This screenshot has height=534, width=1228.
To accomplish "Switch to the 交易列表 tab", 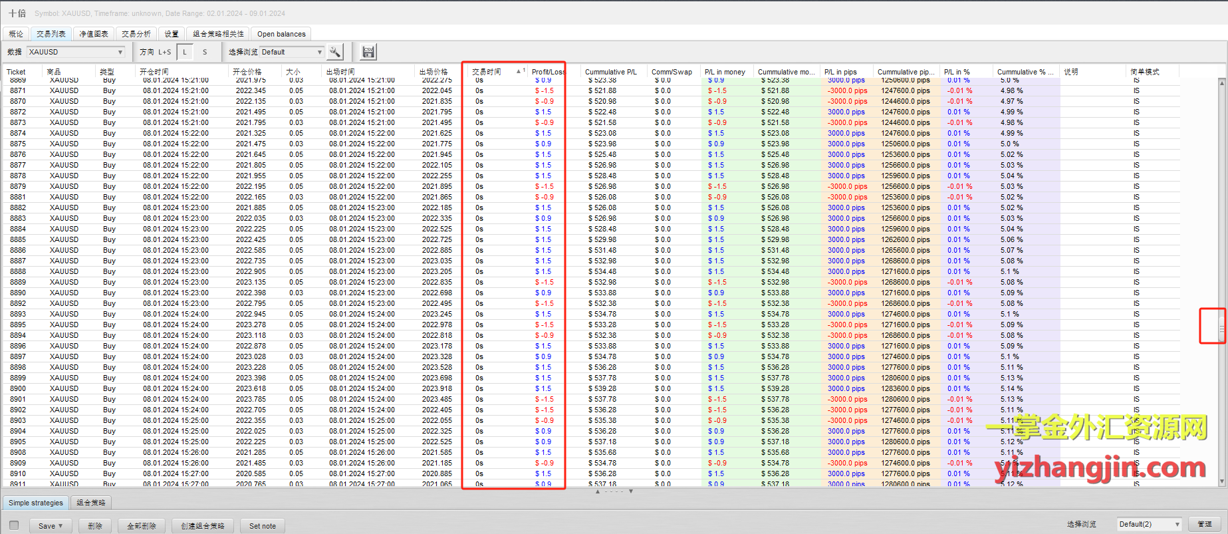I will coord(51,34).
